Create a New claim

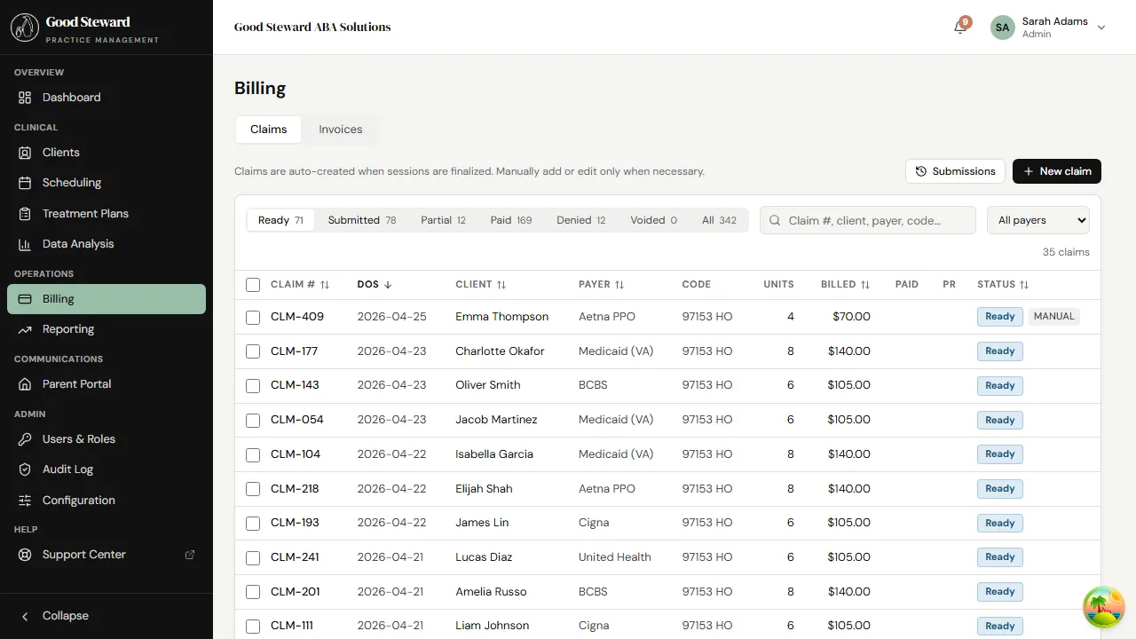1056,170
